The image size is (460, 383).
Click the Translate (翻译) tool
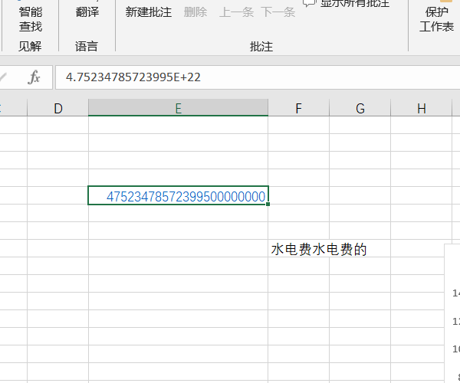[x=87, y=11]
